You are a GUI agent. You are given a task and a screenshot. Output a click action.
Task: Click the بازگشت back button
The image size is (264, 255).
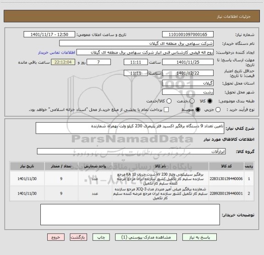point(78,237)
